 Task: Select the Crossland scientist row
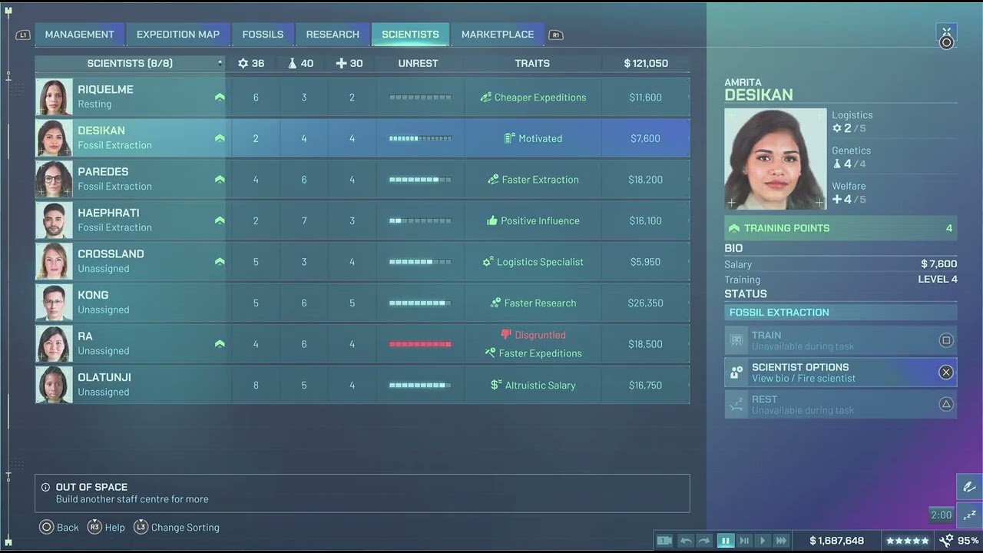362,262
